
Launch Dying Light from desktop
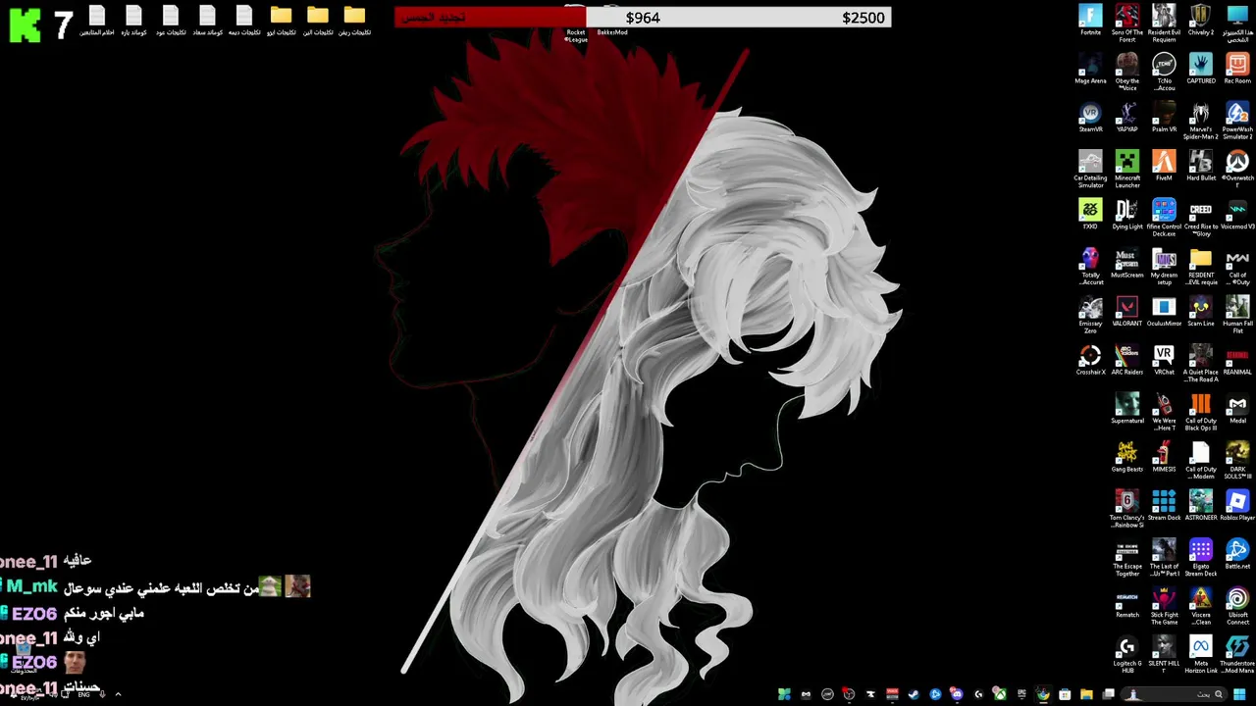(1127, 214)
